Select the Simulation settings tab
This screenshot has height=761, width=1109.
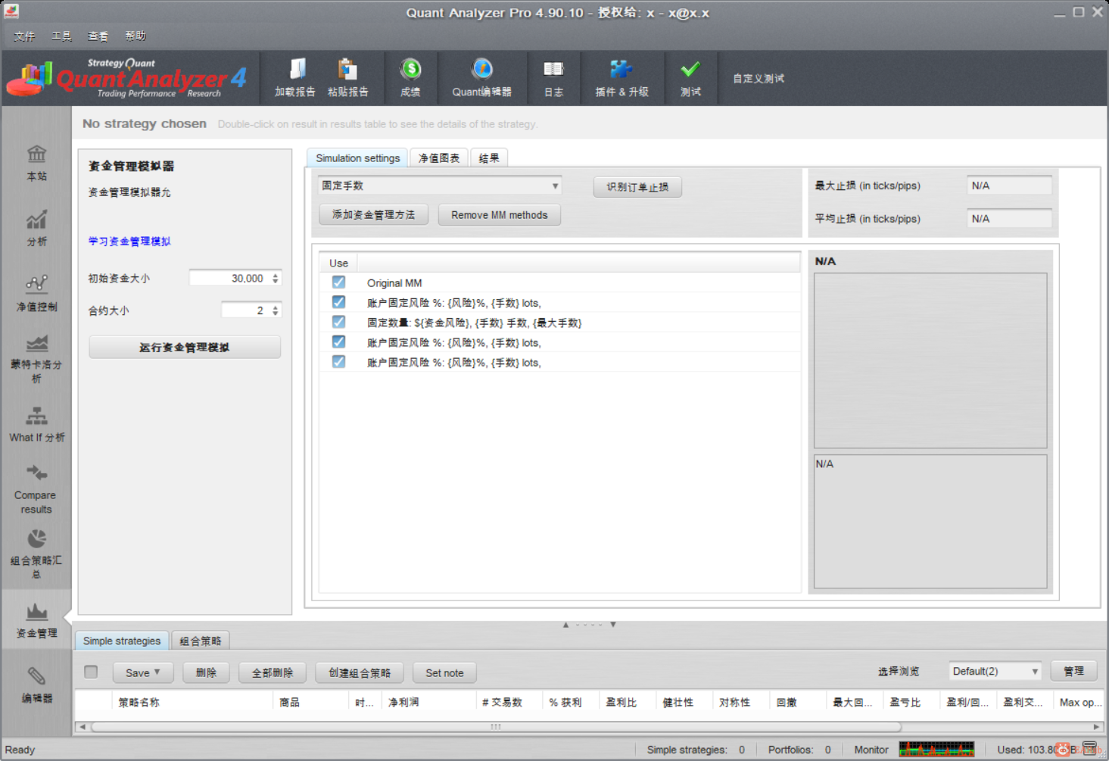coord(357,158)
